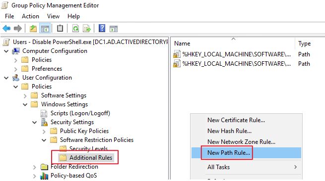Click the Export List toolbar icon
The image size is (325, 181).
click(87, 28)
